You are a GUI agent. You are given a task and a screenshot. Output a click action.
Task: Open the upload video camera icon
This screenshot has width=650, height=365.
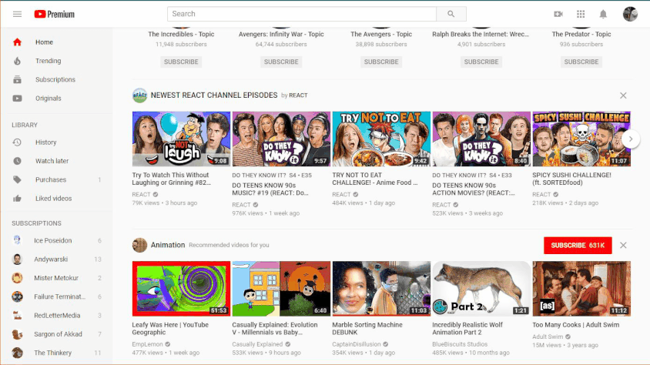pyautogui.click(x=558, y=14)
